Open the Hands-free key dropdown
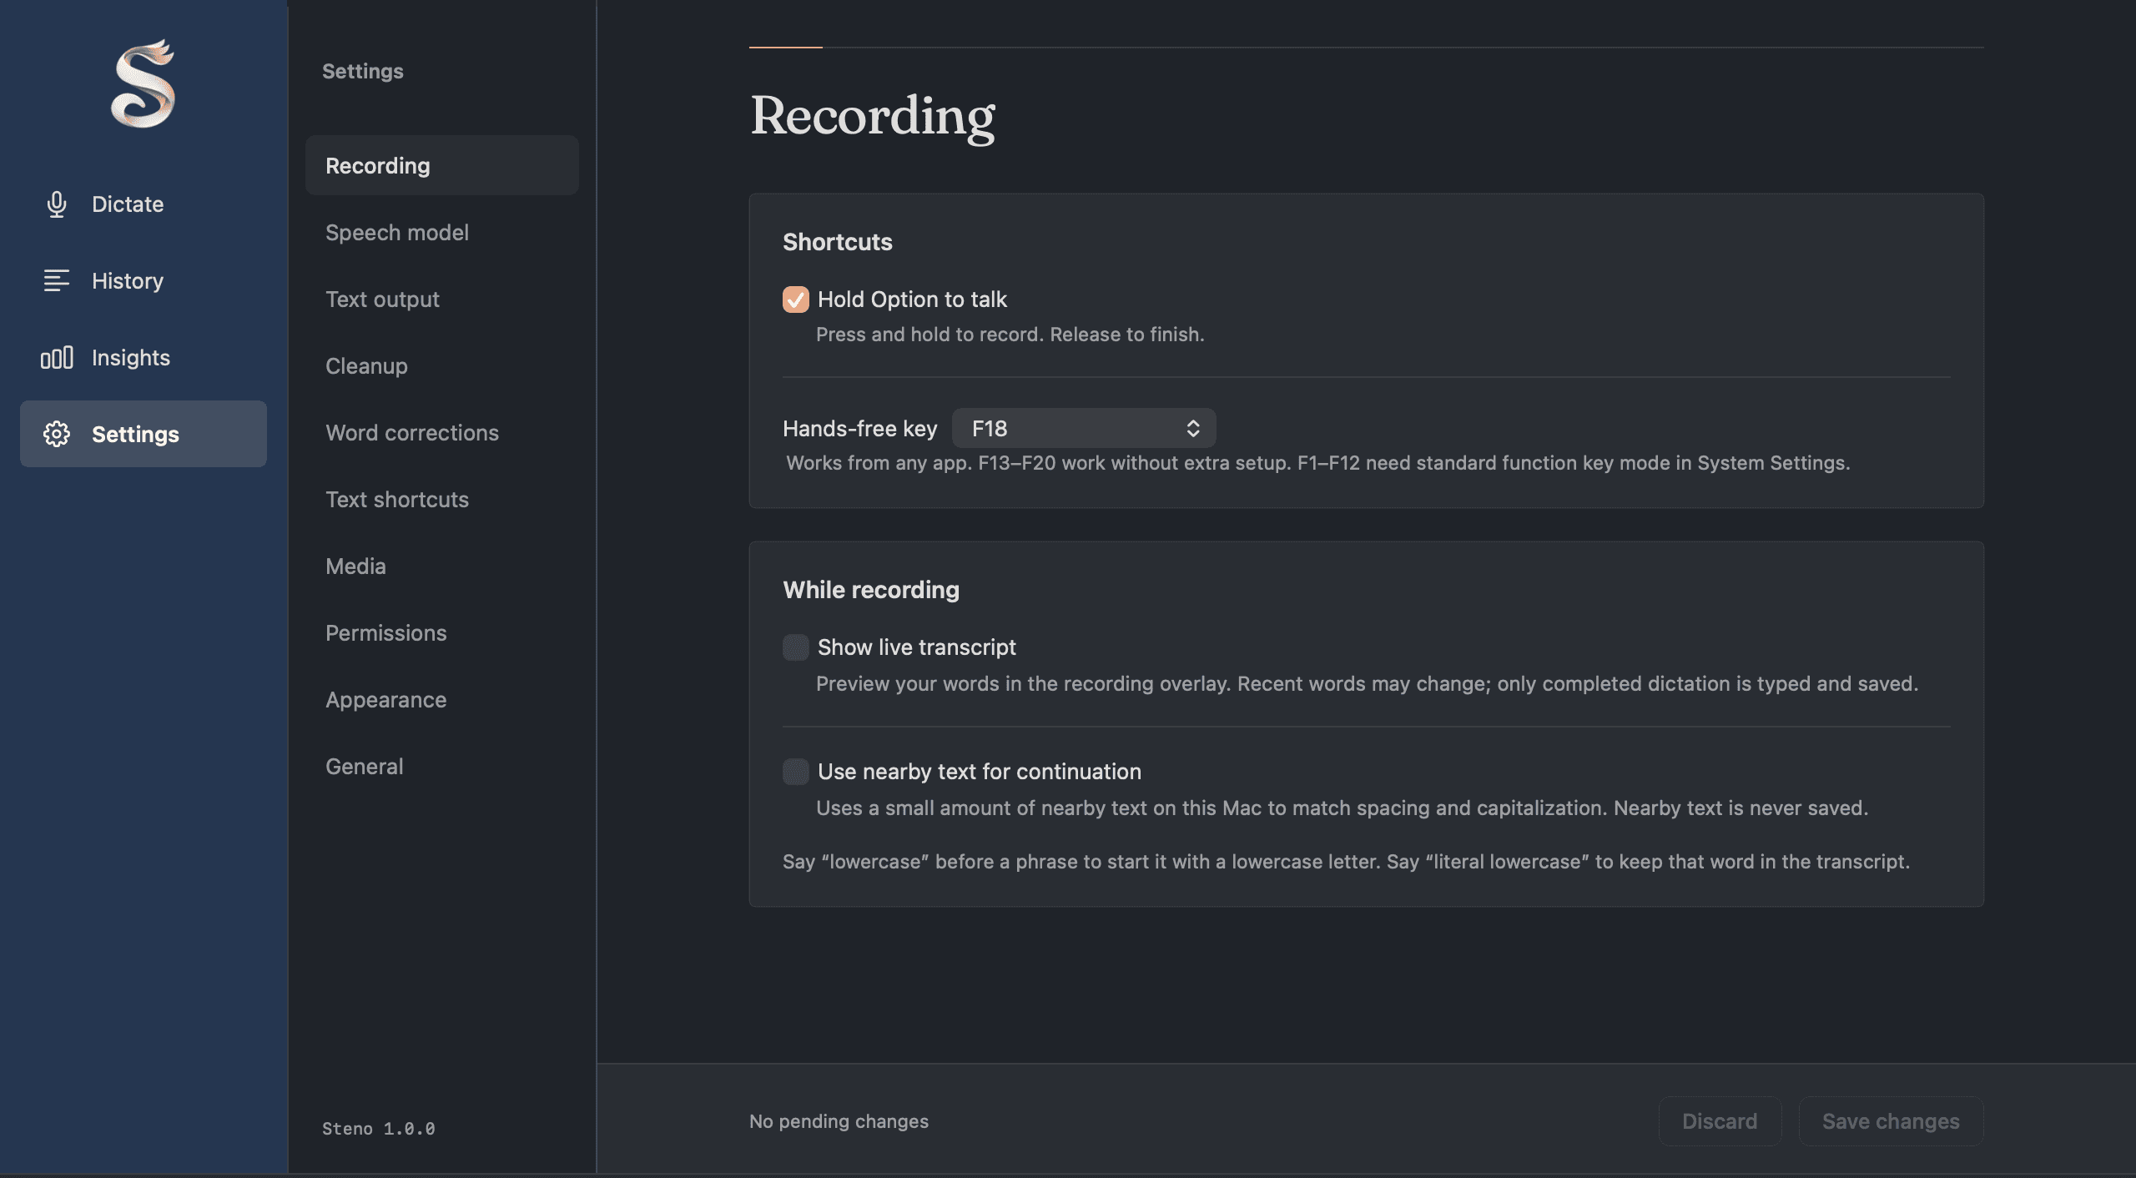 click(1084, 428)
